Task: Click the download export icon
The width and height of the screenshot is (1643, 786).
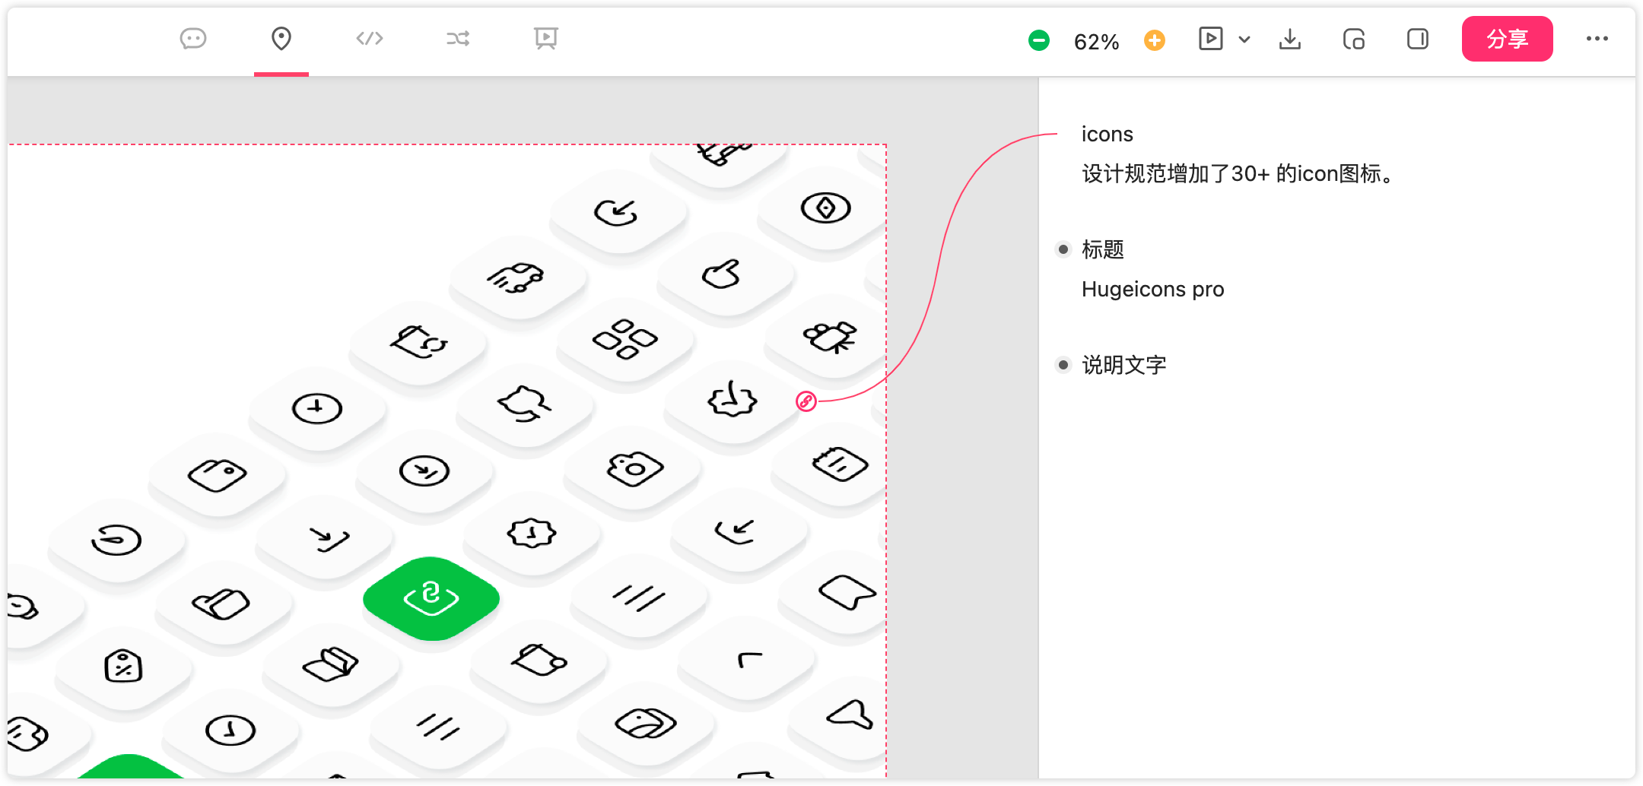Action: click(x=1290, y=39)
